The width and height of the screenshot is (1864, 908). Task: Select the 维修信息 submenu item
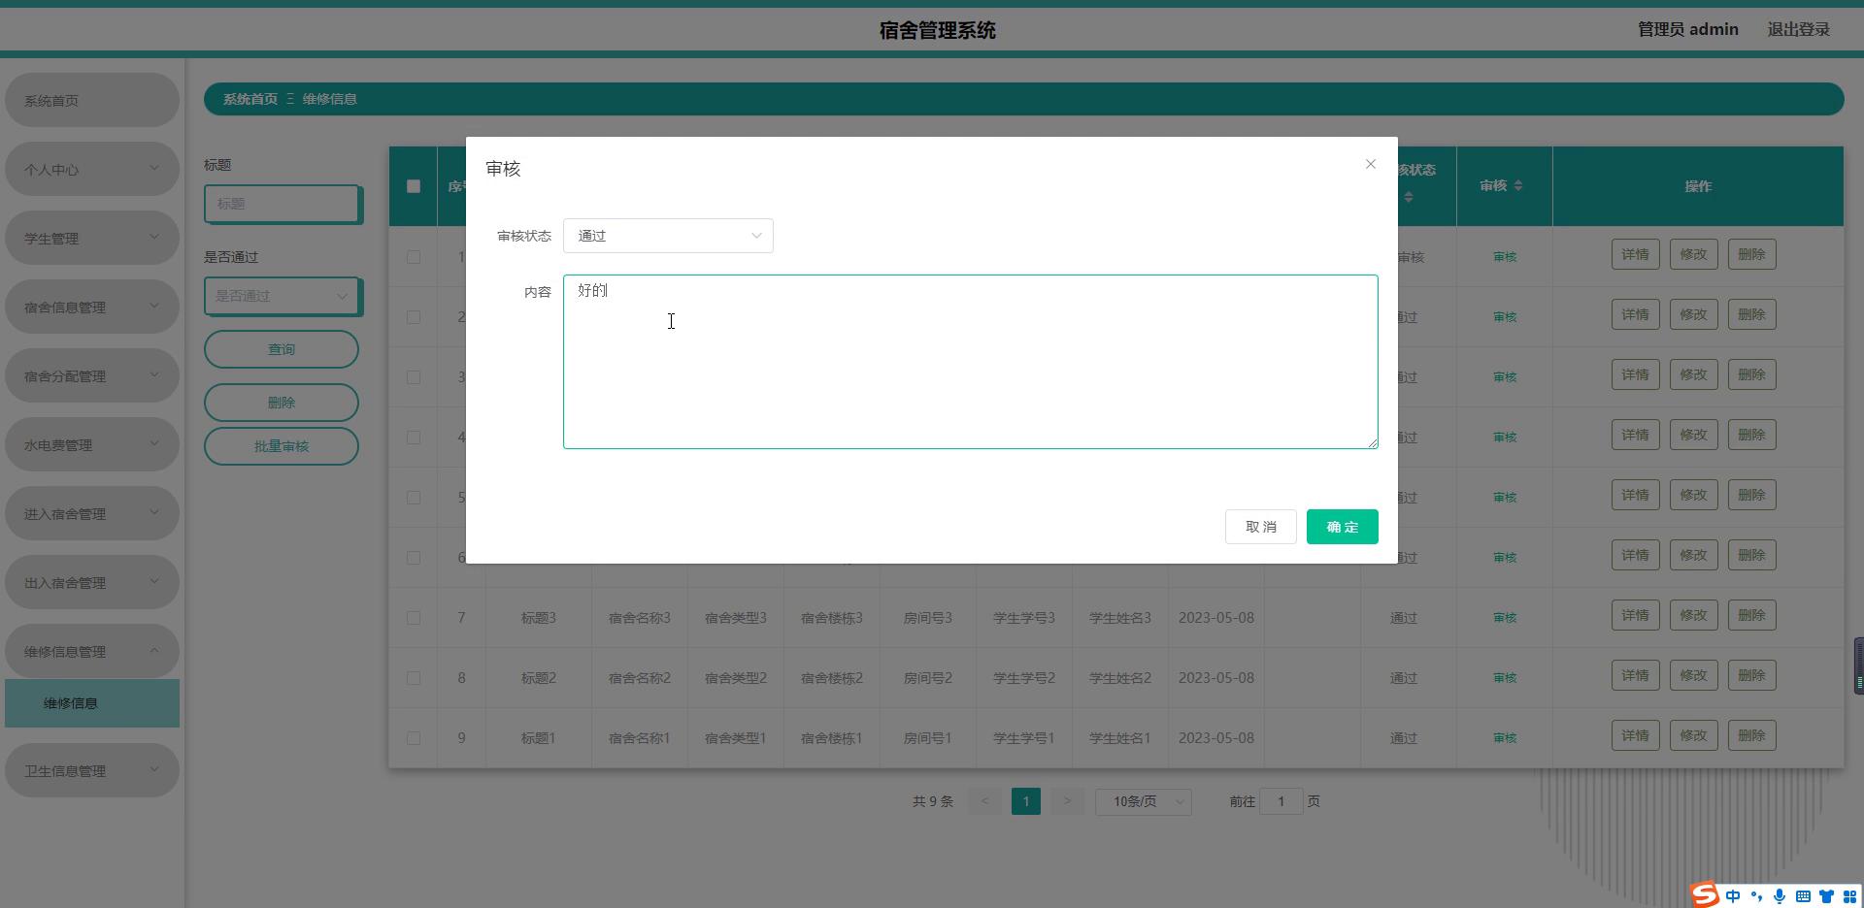[92, 703]
